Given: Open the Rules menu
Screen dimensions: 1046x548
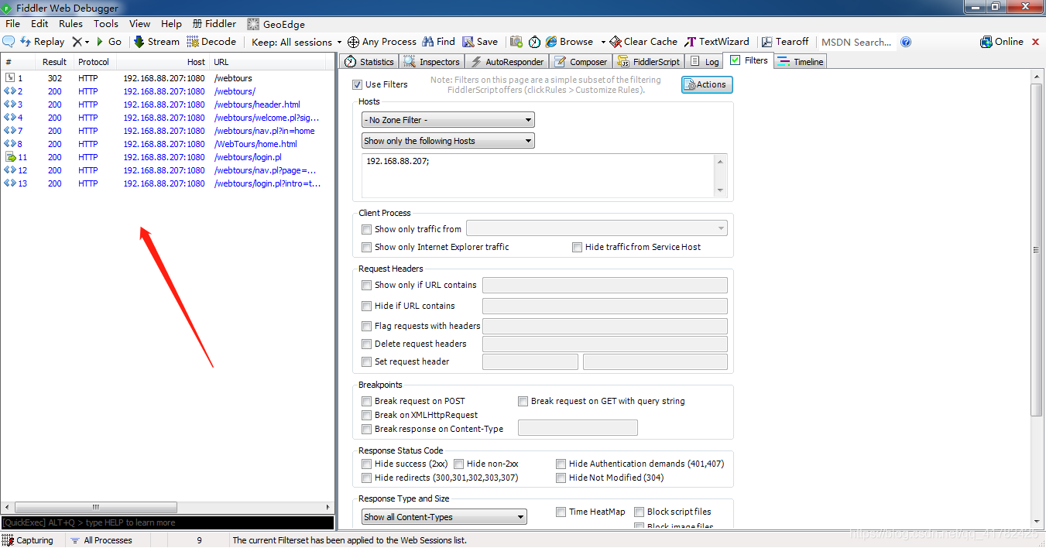Looking at the screenshot, I should click(x=70, y=24).
